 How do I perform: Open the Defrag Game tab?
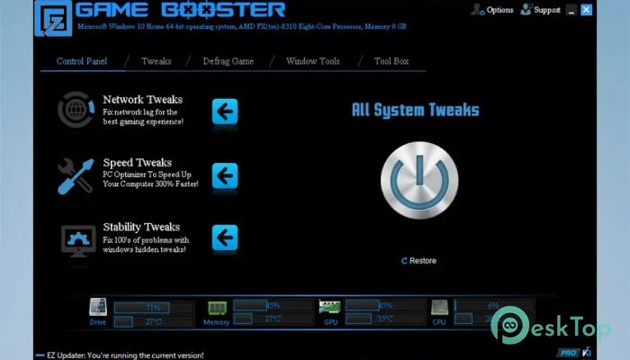tap(229, 61)
